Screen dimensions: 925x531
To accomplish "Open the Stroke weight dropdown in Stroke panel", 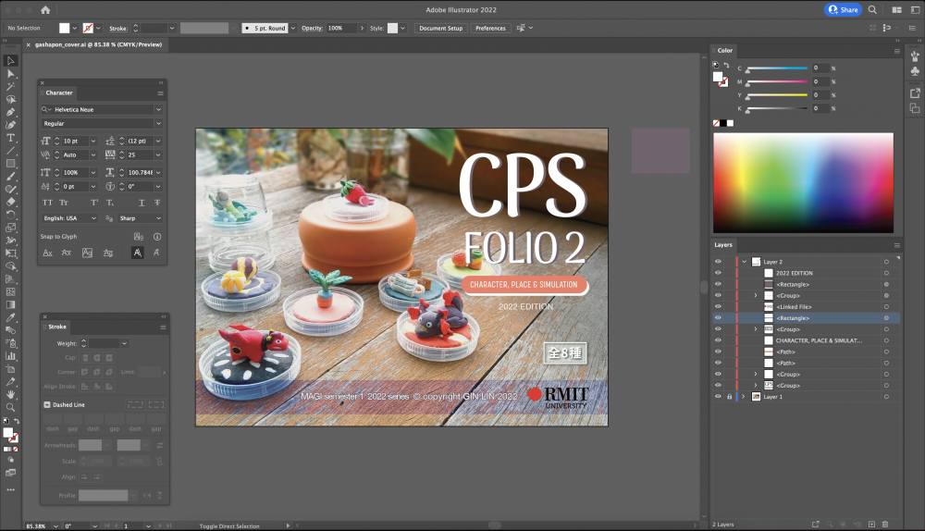I will (124, 343).
